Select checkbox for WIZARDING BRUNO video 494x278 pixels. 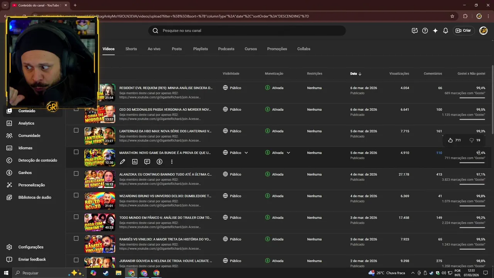coord(76,195)
